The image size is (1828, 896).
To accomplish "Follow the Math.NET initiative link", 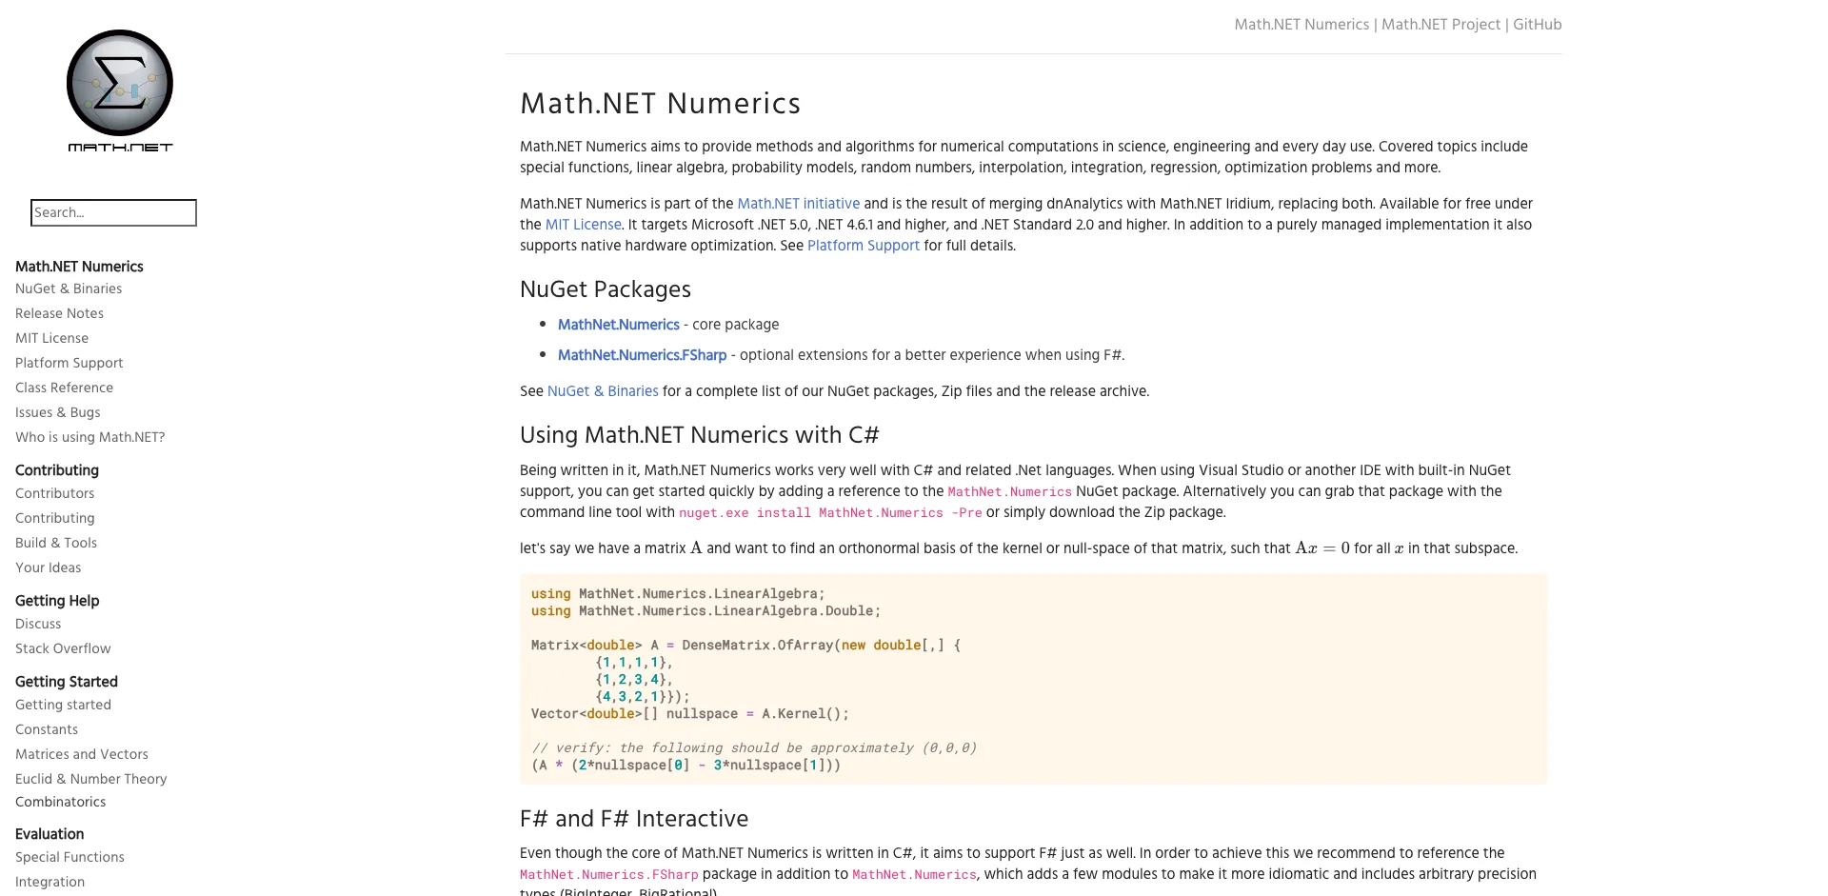I will pyautogui.click(x=798, y=204).
